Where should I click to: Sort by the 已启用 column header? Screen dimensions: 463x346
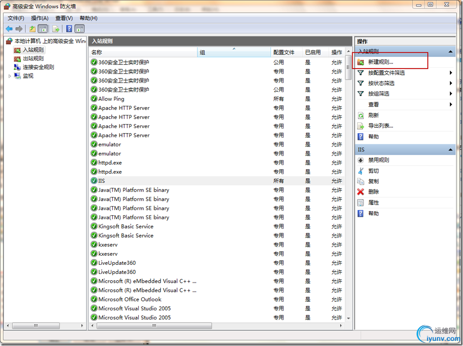click(x=316, y=52)
